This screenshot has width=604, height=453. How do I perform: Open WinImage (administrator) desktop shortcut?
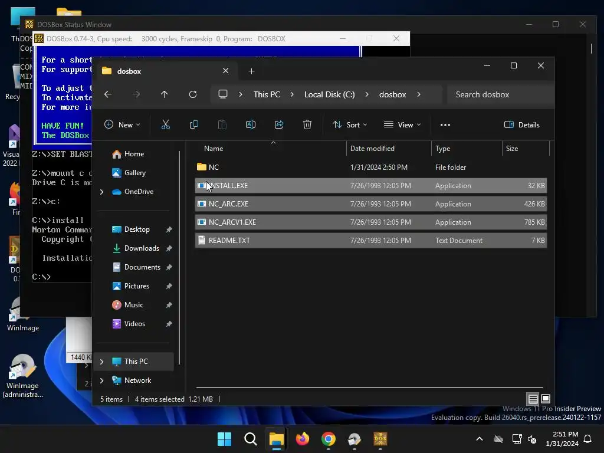pyautogui.click(x=22, y=376)
